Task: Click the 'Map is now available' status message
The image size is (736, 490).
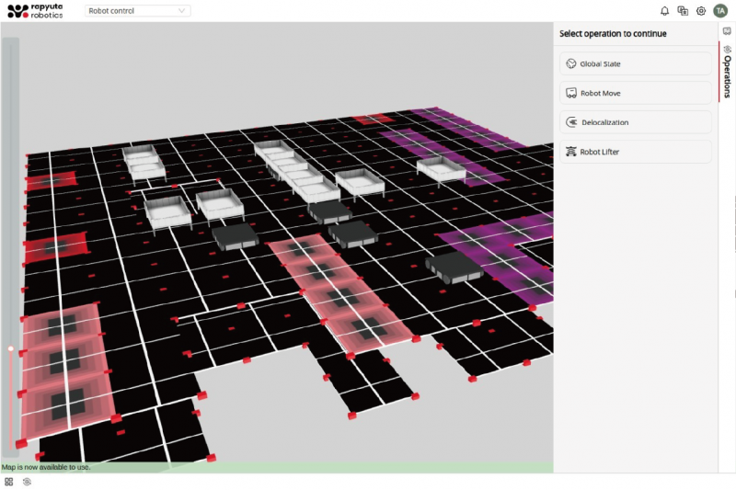Action: click(46, 467)
